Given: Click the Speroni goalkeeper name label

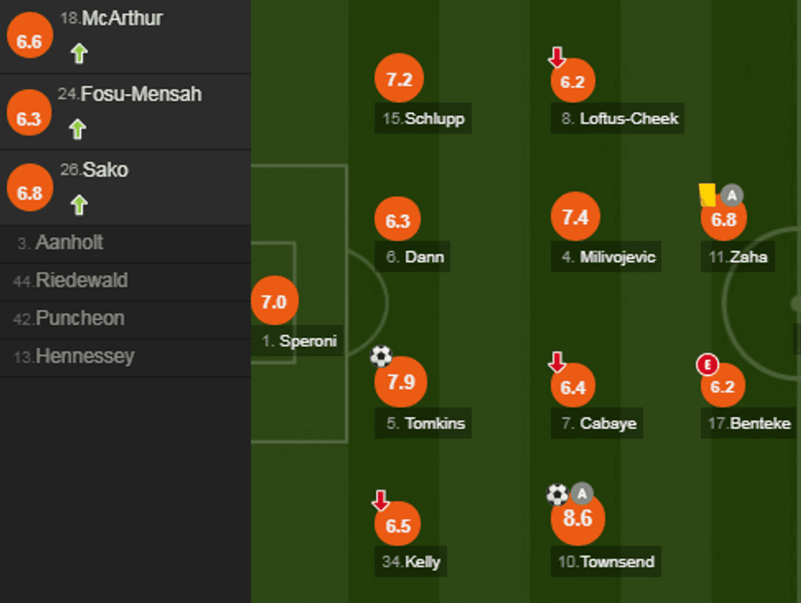Looking at the screenshot, I should (299, 342).
